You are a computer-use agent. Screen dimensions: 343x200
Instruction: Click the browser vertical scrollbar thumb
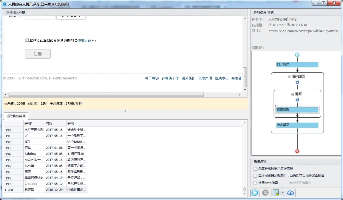pos(245,77)
